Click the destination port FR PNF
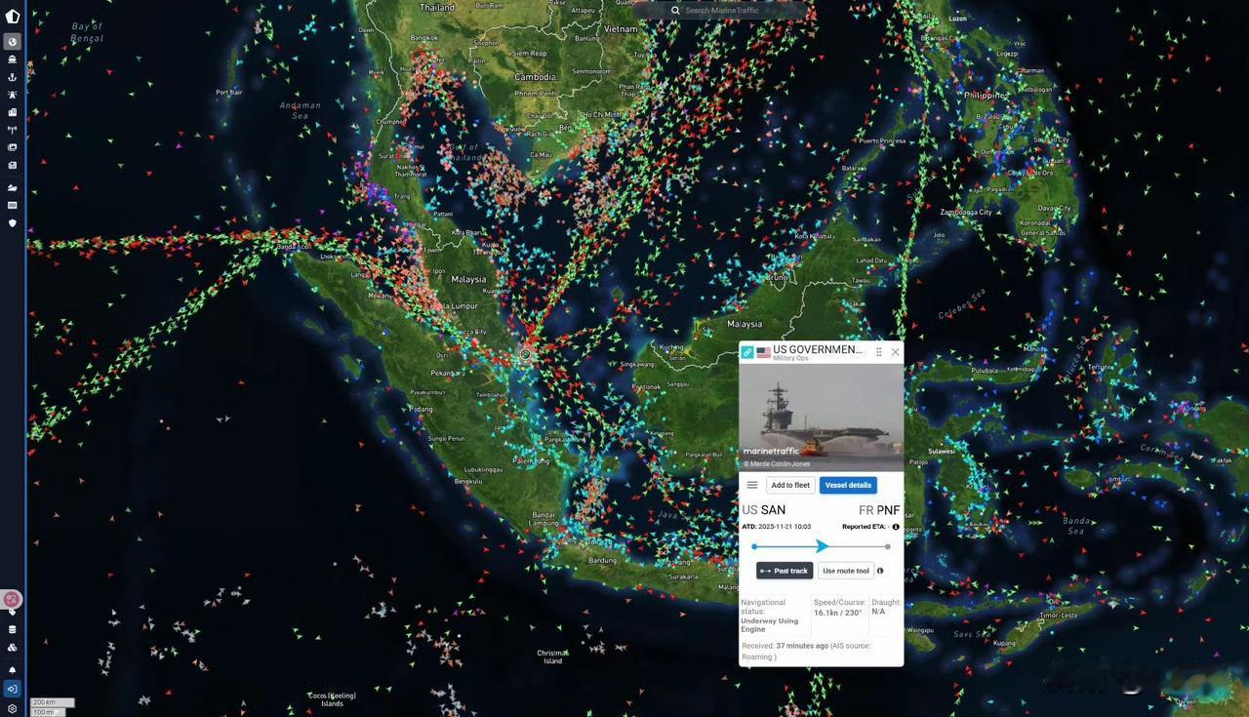 click(x=879, y=510)
